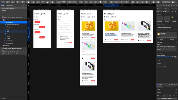This screenshot has height=100, width=178.
Task: Click the Edit Master button
Action: (172, 38)
